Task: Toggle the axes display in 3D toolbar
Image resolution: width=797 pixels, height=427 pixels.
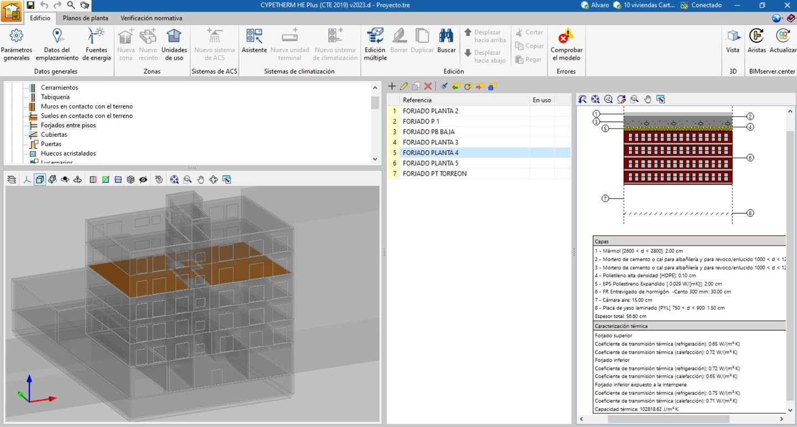Action: click(x=27, y=179)
